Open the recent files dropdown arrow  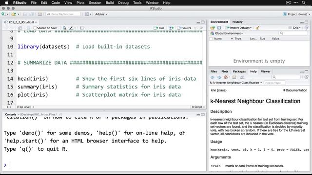[19, 14]
